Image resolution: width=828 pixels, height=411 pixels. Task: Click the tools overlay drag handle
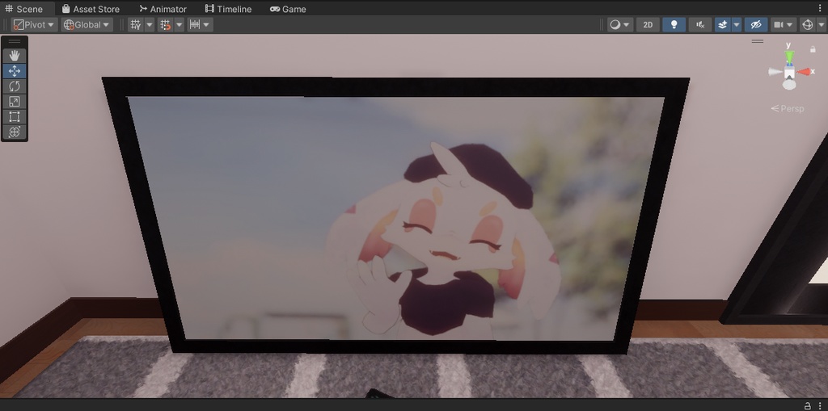click(15, 41)
